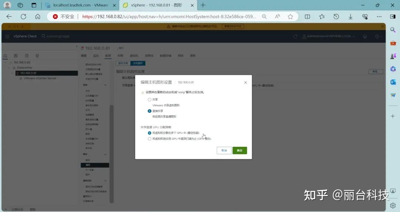The height and width of the screenshot is (212, 400).
Task: Select VMware vCenter Server VM
Action: point(40,79)
